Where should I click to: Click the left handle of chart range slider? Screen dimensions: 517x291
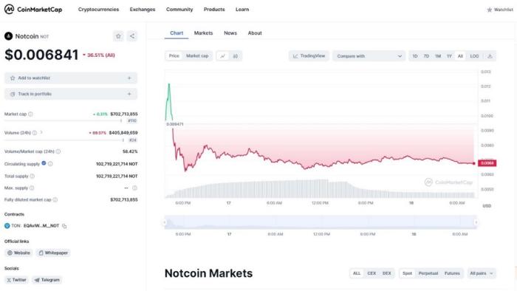pos(165,222)
